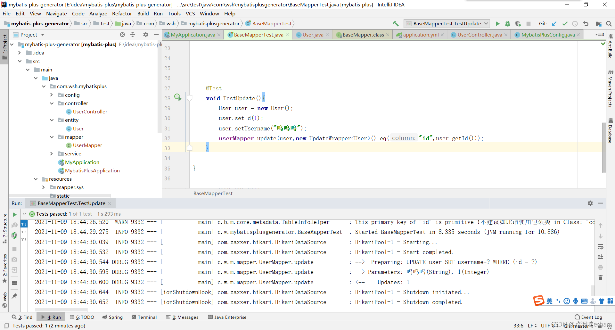615x330 pixels.
Task: Expand the .idea folder
Action: coord(20,53)
